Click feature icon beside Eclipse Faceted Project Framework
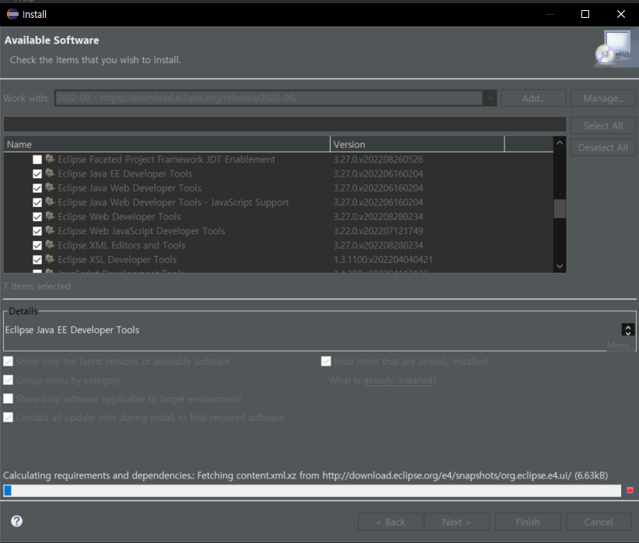Image resolution: width=639 pixels, height=543 pixels. pyautogui.click(x=50, y=159)
